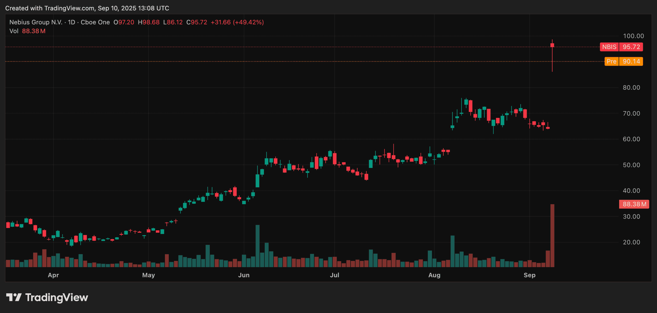
Task: Select the Jun label on time axis
Action: click(244, 275)
